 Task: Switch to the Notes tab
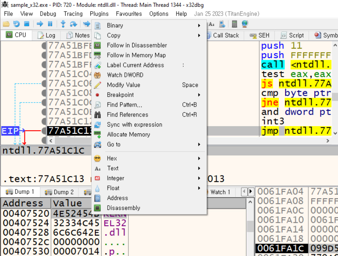pyautogui.click(x=78, y=35)
